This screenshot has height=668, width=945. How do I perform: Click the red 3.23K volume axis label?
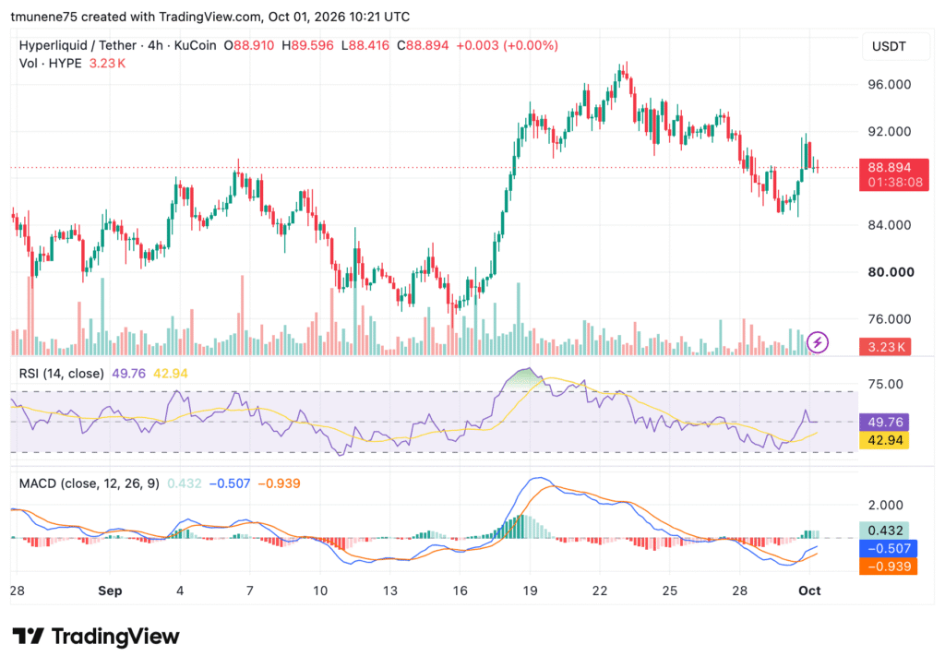click(x=885, y=347)
